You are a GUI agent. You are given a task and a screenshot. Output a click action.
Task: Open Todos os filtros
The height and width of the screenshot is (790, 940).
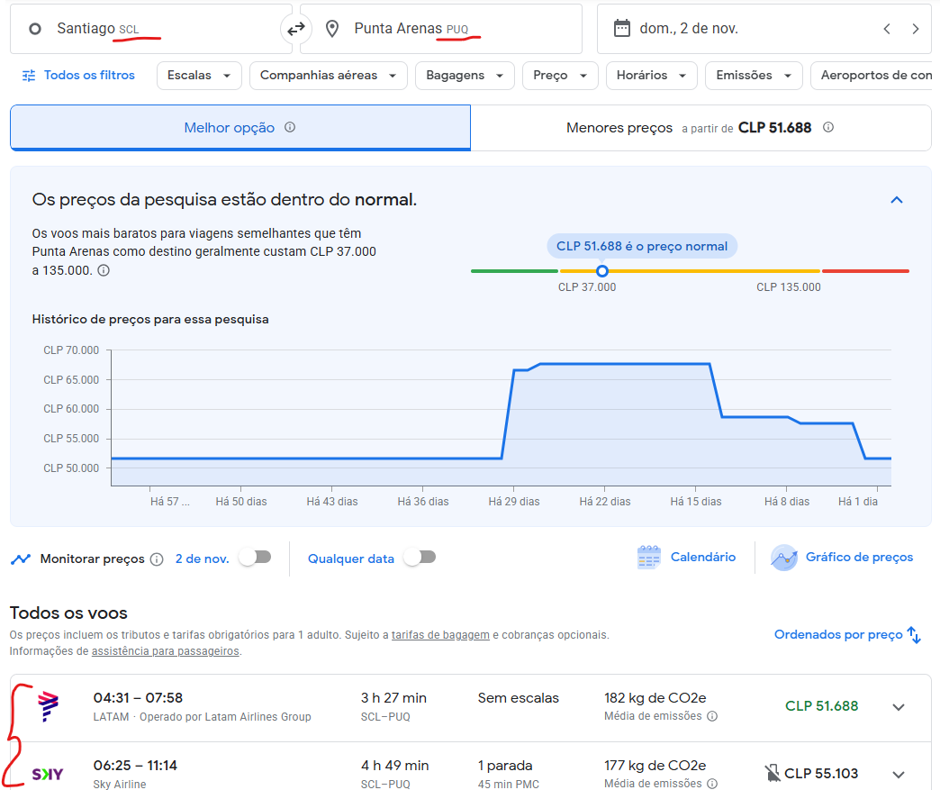tap(78, 76)
